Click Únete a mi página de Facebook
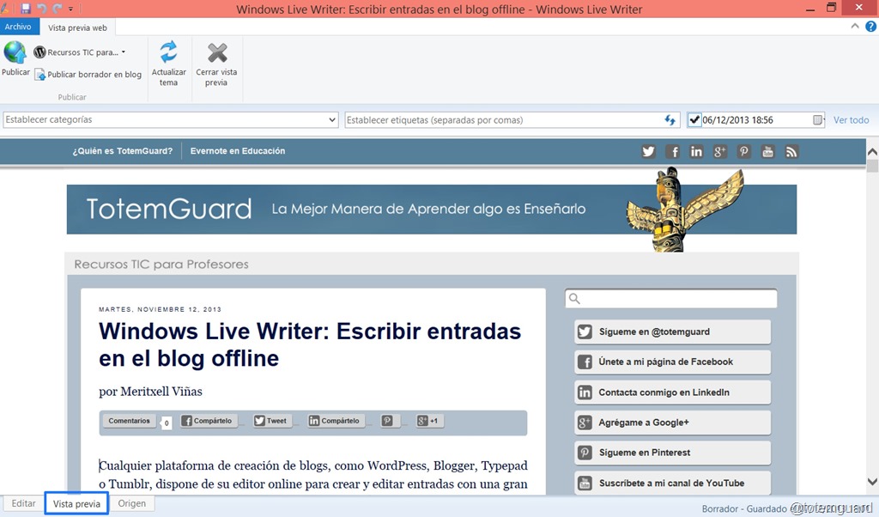The height and width of the screenshot is (517, 879). click(x=673, y=362)
